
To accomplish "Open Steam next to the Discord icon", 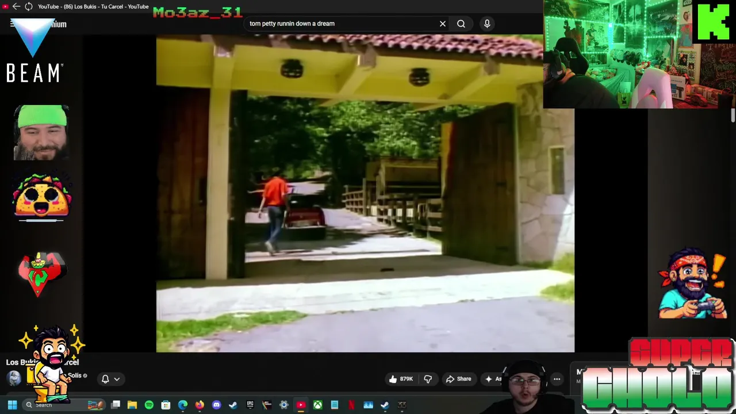I will coord(233,405).
